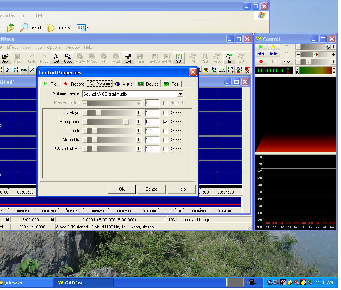341x290 pixels.
Task: Open the explorer Views dropdown arrow
Action: pos(87,28)
